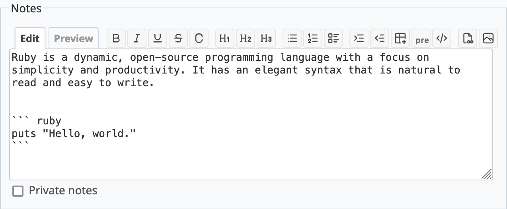Viewport: 507px width, 209px height.
Task: Apply italic formatting with the I icon
Action: pyautogui.click(x=137, y=38)
